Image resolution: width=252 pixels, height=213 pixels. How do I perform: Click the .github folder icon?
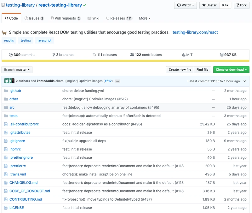click(x=6, y=91)
